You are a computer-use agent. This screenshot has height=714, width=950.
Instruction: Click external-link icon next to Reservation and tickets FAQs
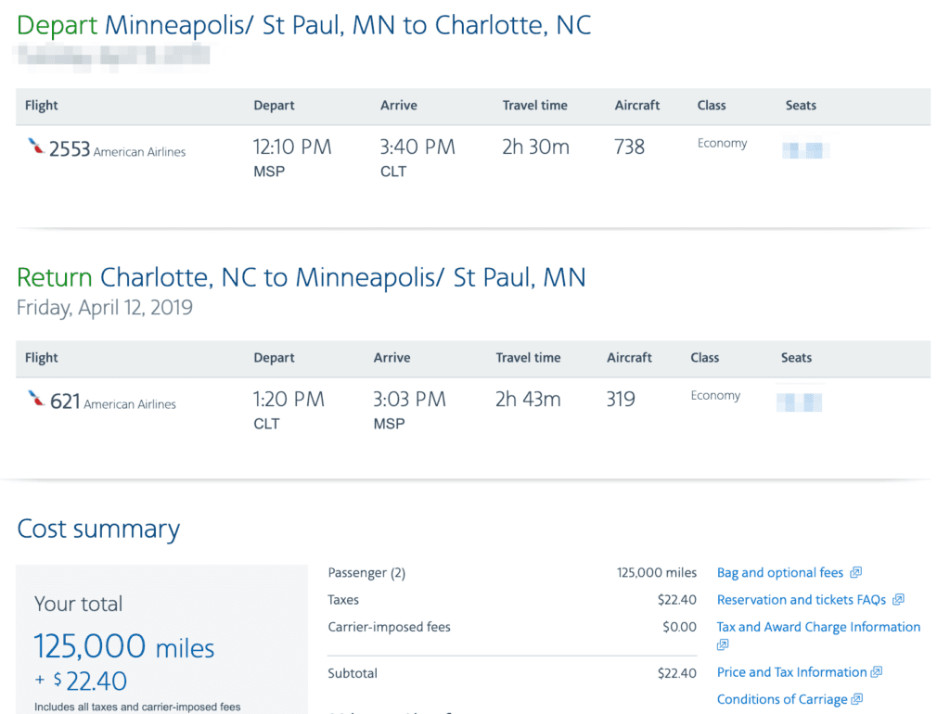898,600
